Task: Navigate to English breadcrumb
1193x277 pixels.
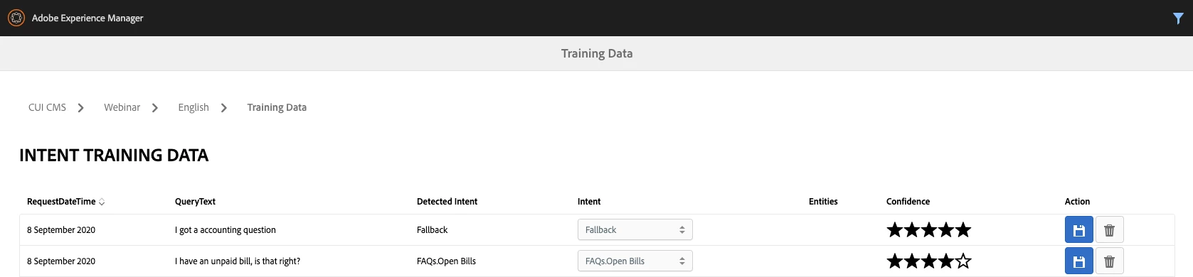Action: (x=193, y=107)
